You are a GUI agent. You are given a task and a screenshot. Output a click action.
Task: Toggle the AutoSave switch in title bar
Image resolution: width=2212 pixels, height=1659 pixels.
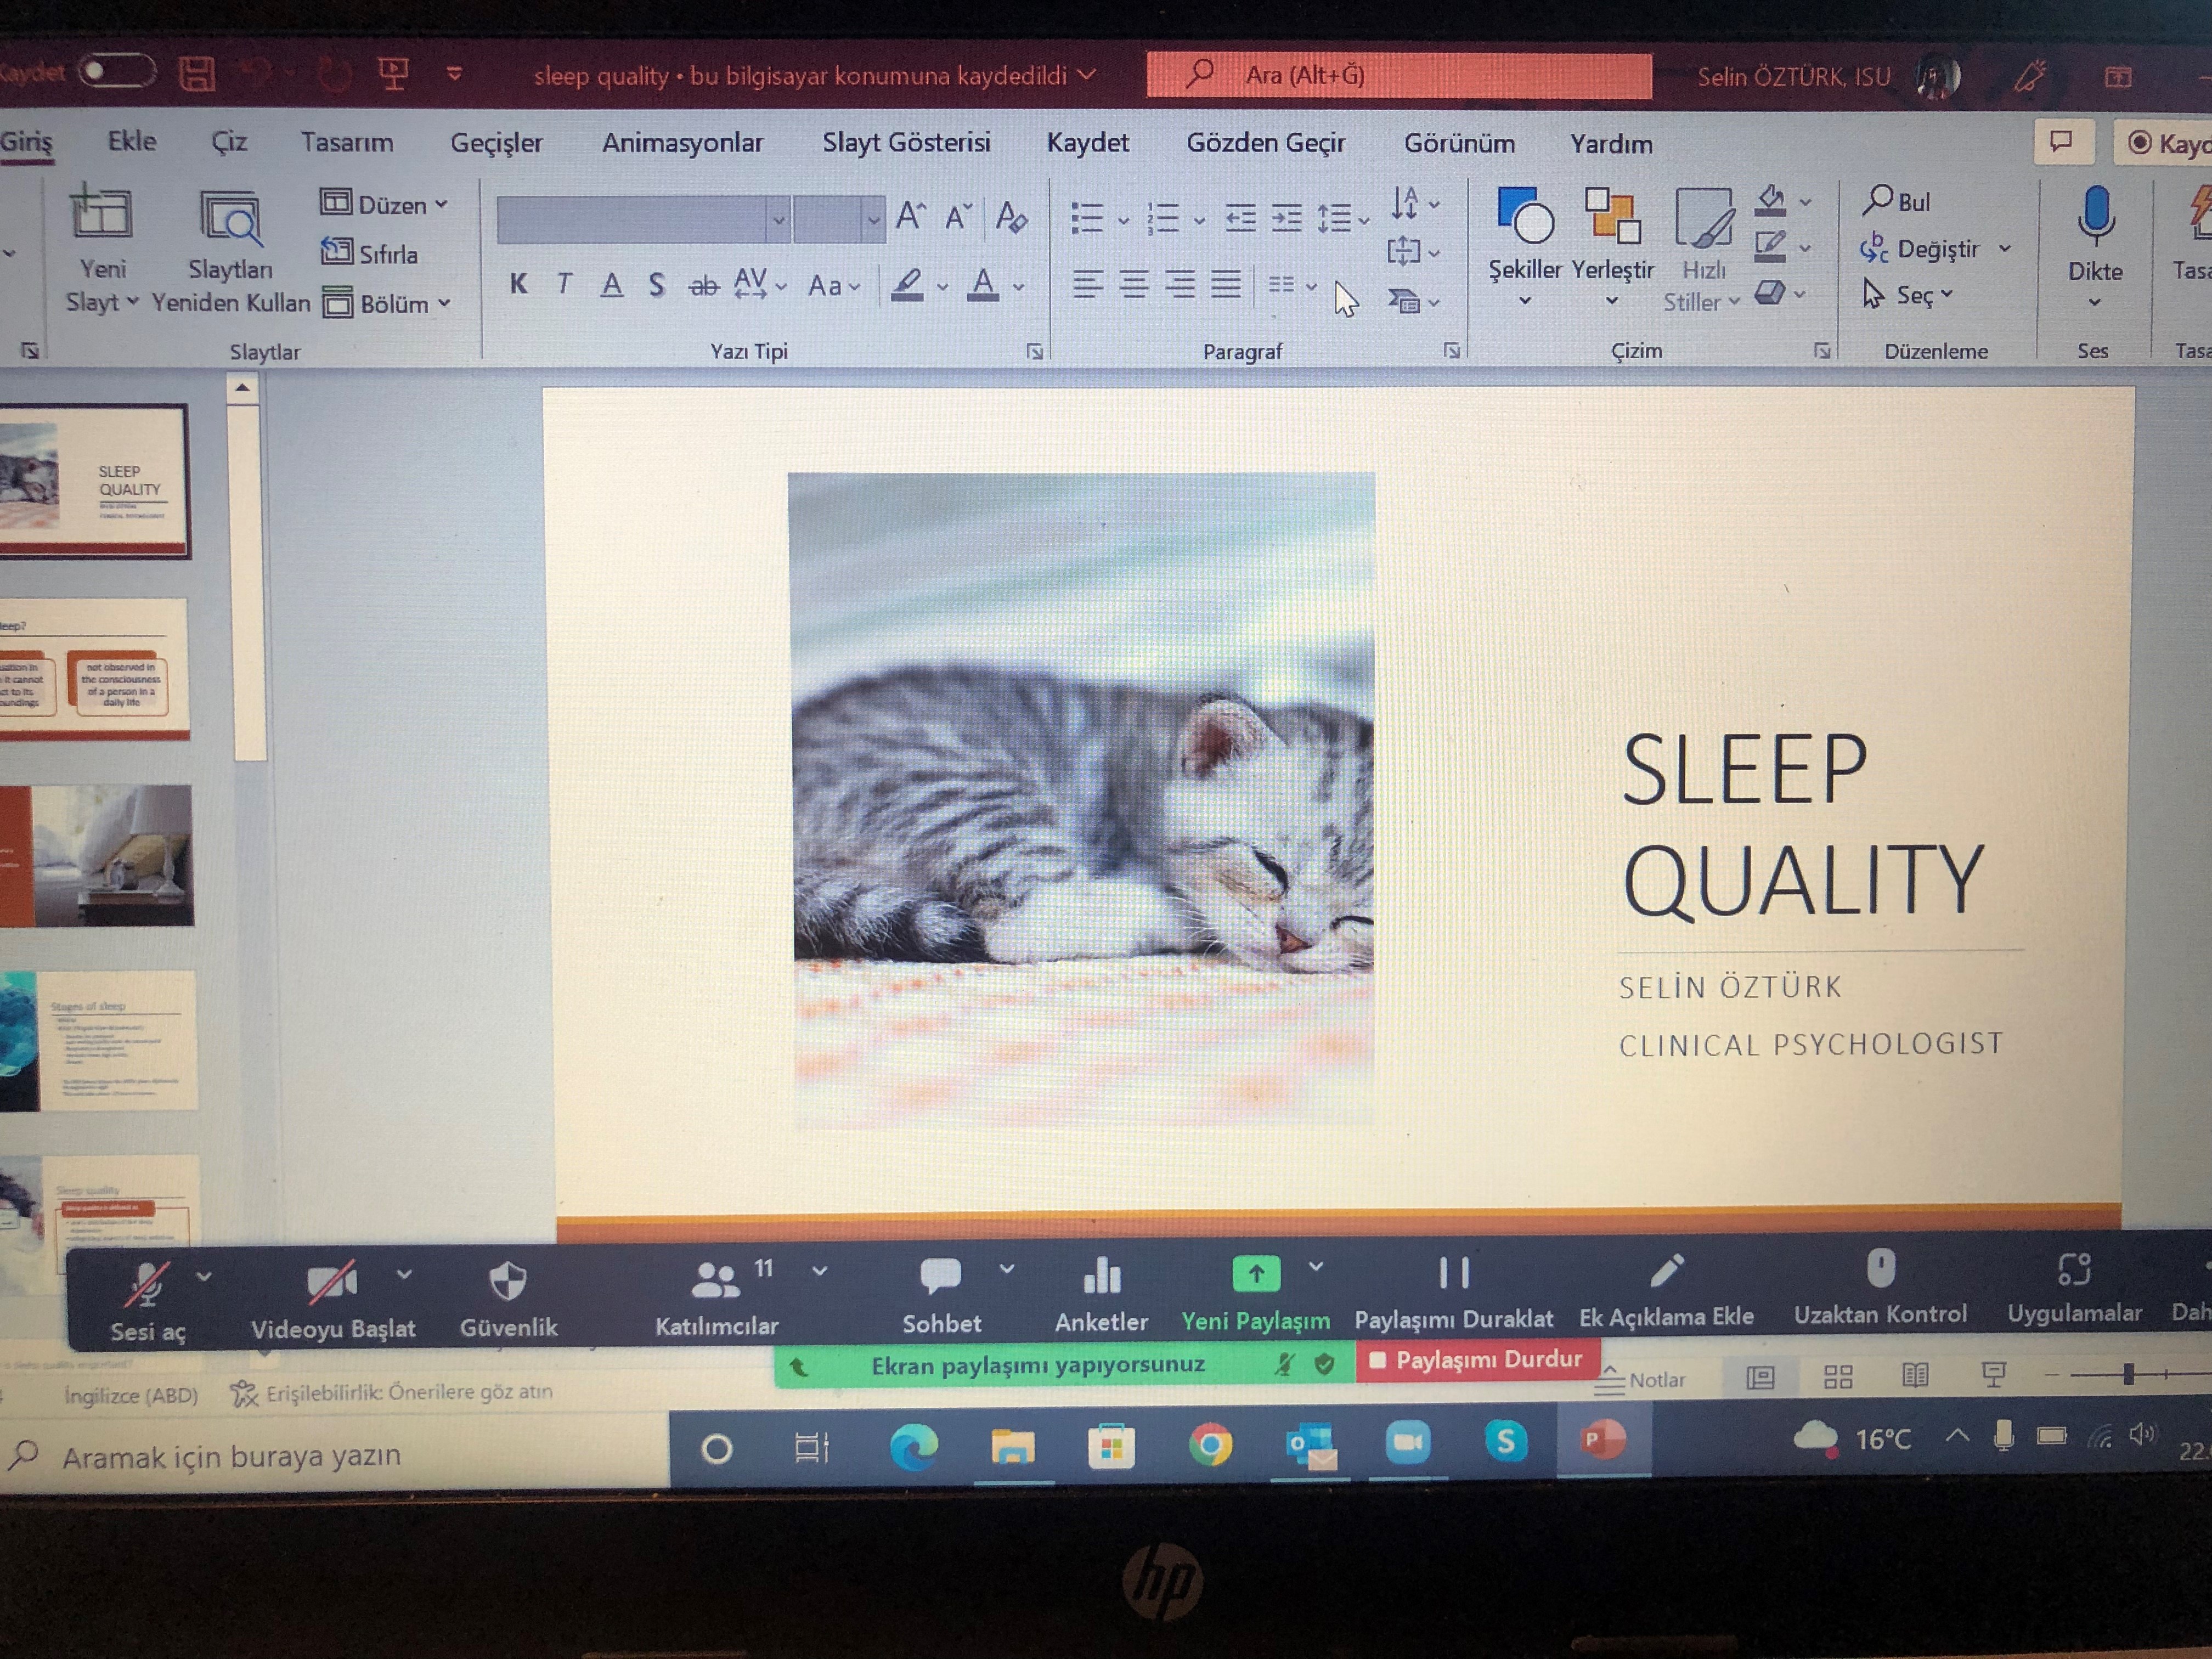(x=117, y=71)
